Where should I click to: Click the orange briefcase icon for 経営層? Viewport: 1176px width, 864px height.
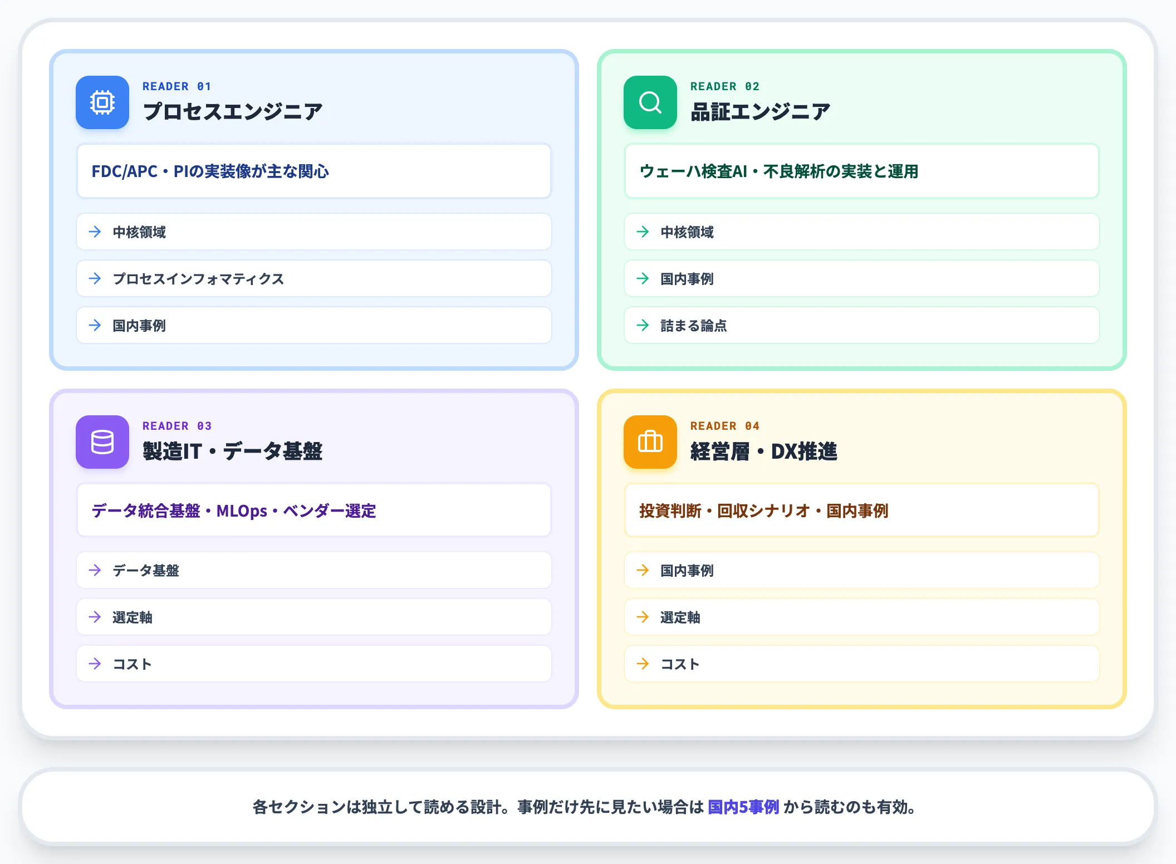pos(650,442)
